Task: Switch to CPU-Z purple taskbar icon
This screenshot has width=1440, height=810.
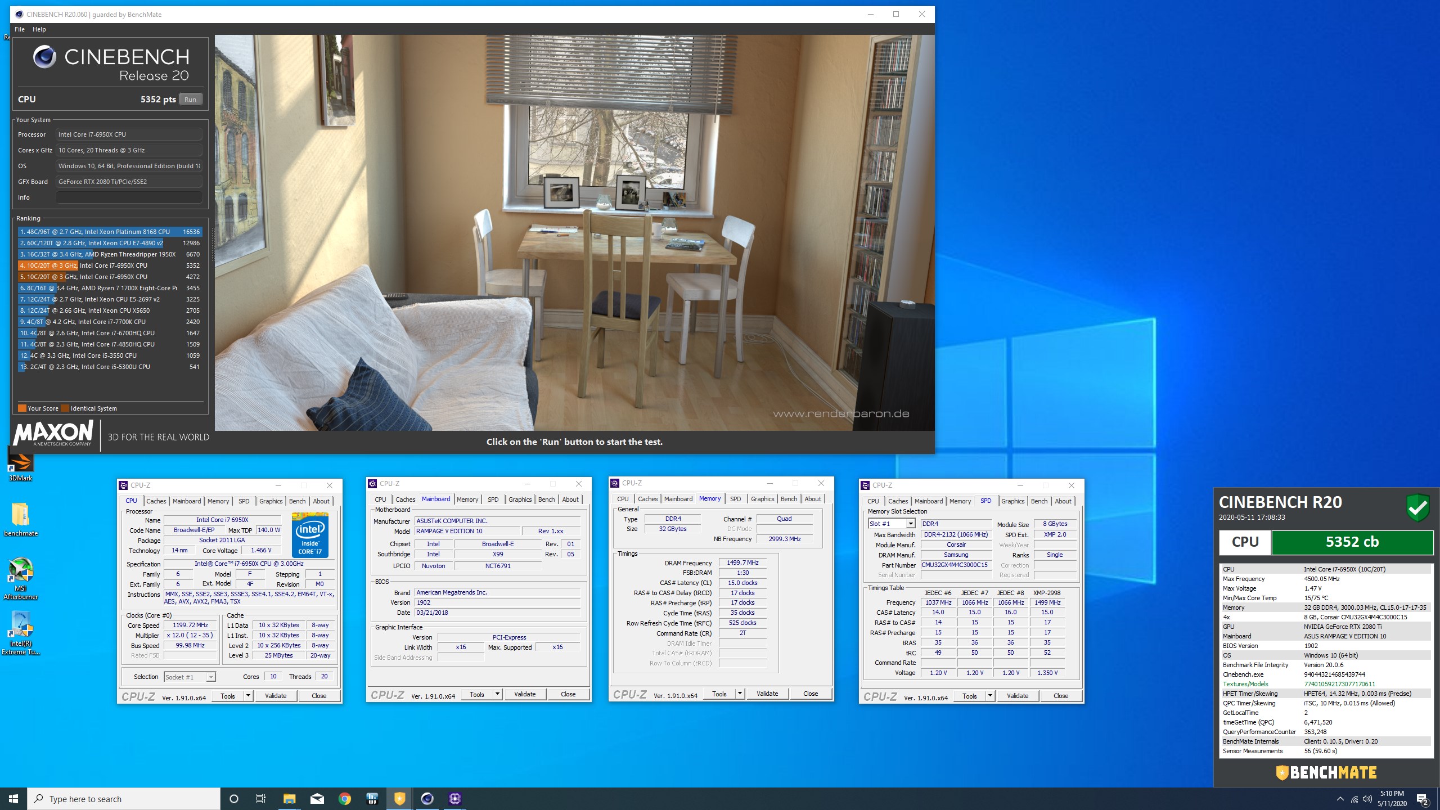Action: point(455,799)
